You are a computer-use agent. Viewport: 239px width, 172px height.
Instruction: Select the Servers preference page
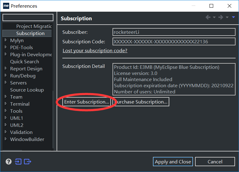[18, 83]
